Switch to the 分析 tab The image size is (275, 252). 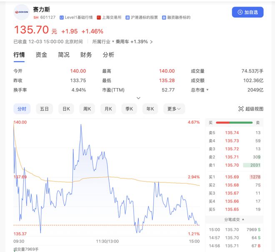pos(108,55)
